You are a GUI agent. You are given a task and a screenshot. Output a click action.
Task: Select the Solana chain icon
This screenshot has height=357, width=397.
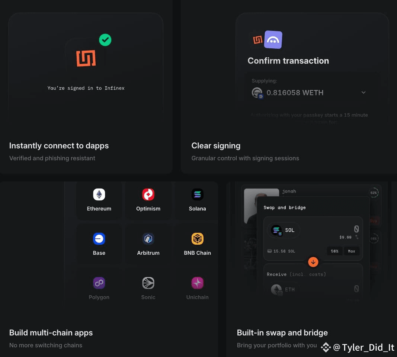point(197,194)
